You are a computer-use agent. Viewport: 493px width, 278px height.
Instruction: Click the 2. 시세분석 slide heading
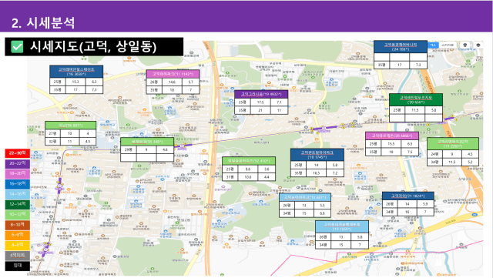pos(43,22)
